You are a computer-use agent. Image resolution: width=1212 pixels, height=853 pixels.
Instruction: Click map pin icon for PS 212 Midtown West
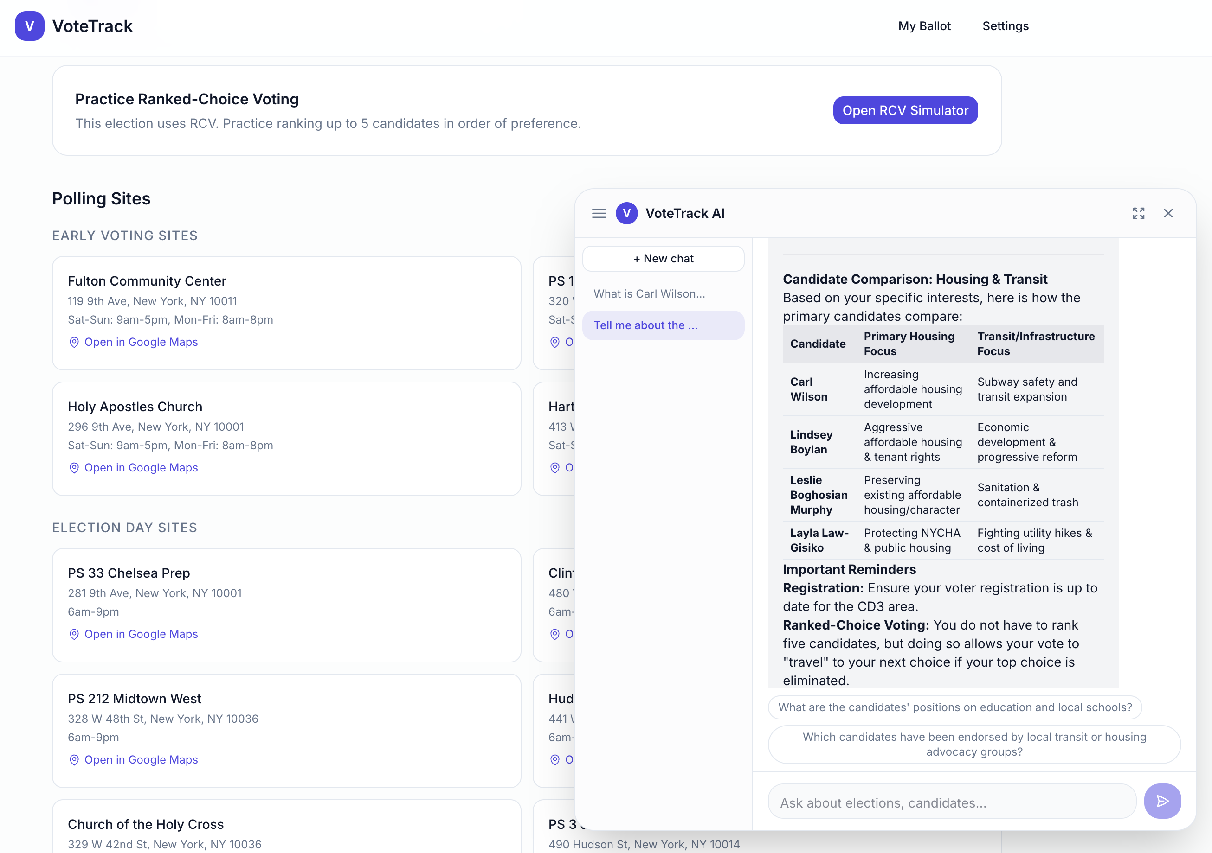74,759
